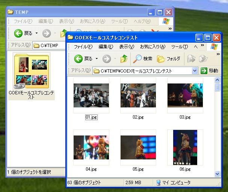The width and height of the screenshot is (228, 192).
Task: Click the 1 個のオブジェクトを選択 status text
Action: 29,172
